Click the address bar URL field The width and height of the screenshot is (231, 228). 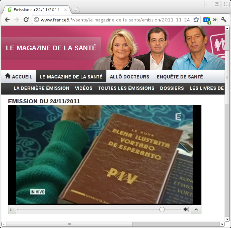[x=114, y=20]
